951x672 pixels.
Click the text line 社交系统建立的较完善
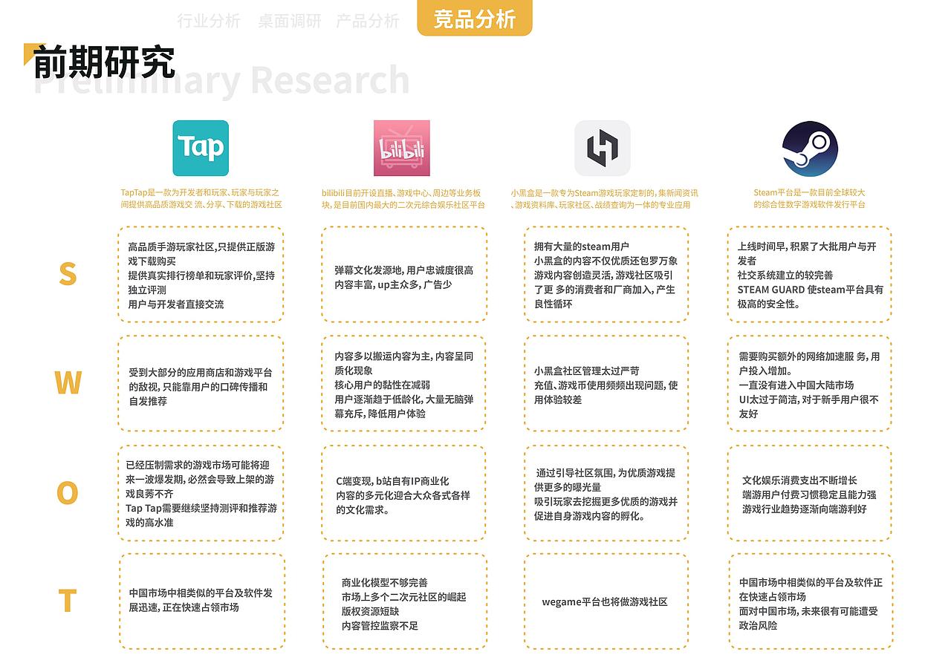[x=785, y=275]
